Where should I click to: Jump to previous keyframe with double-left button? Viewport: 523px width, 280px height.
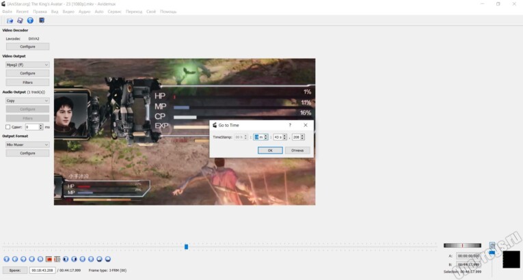tap(31, 259)
